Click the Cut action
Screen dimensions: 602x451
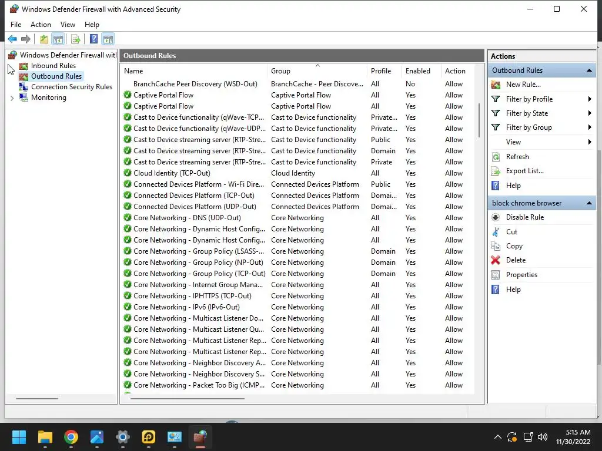(x=511, y=231)
